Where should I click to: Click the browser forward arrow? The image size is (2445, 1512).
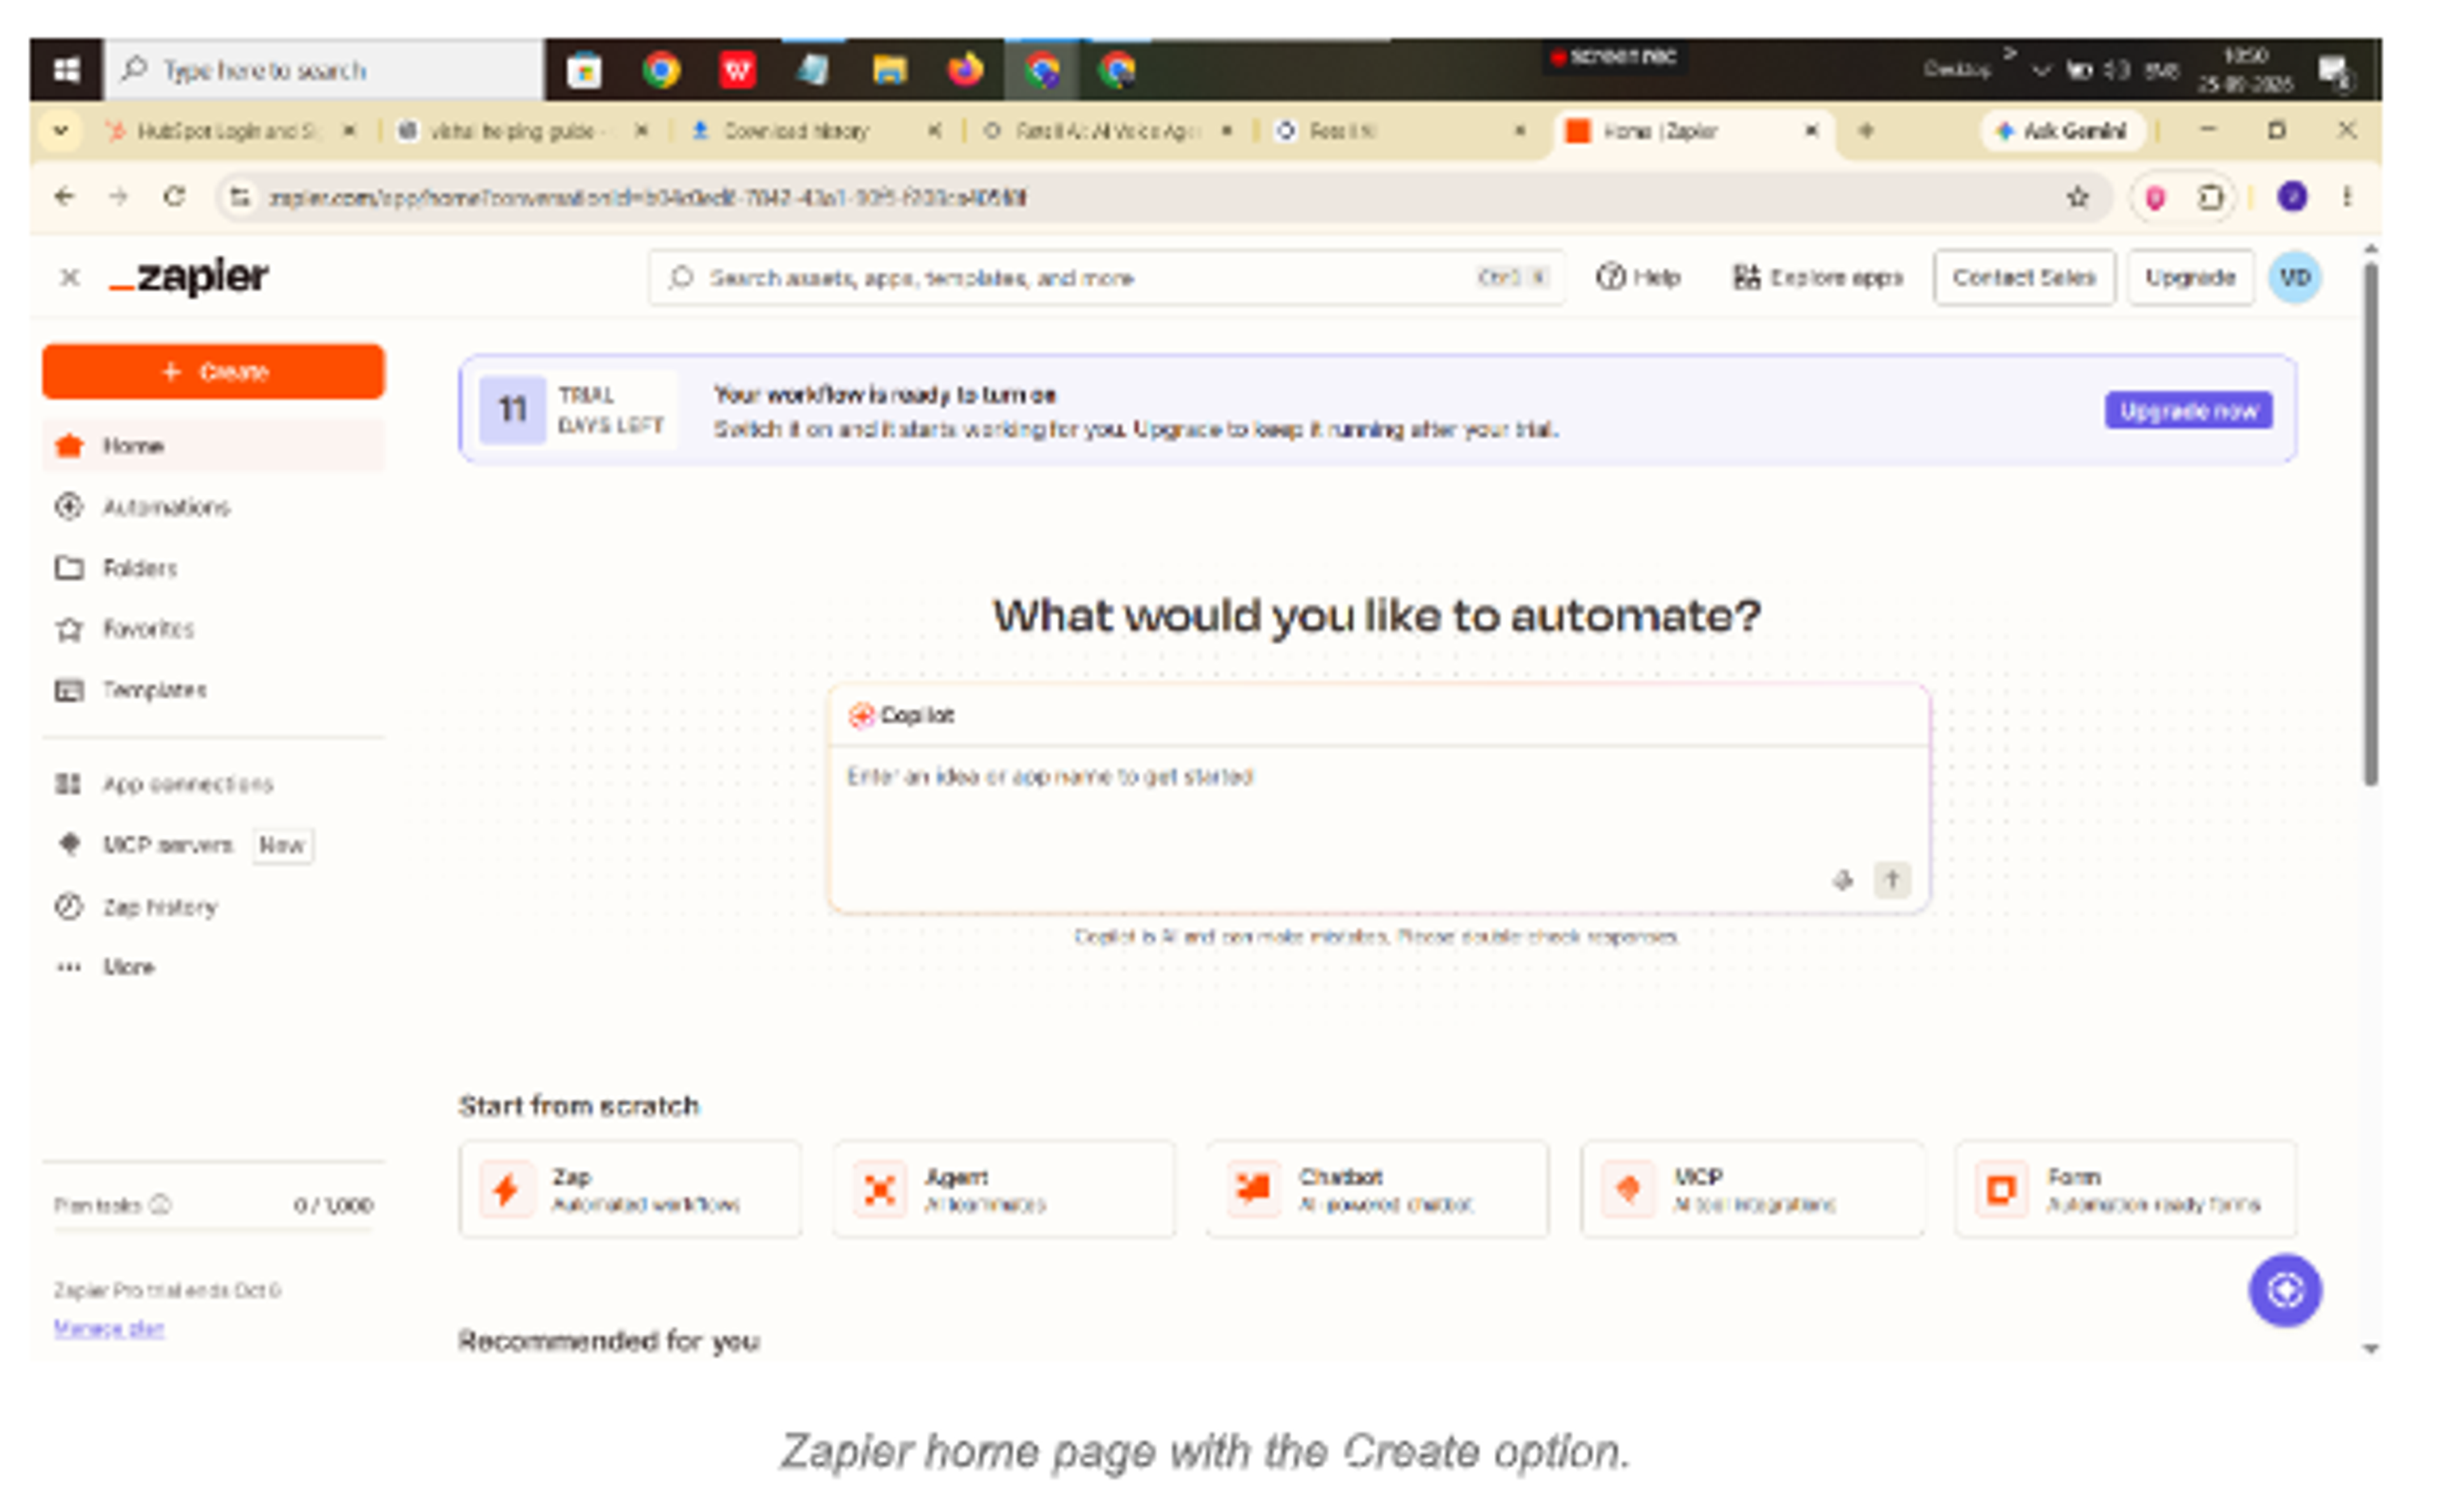(x=119, y=197)
